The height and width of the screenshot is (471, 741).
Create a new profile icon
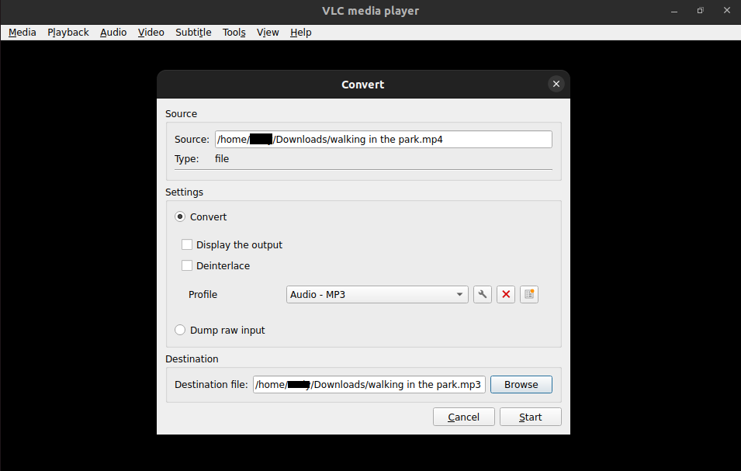pyautogui.click(x=529, y=294)
